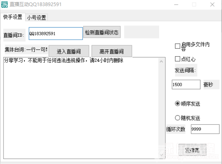The width and height of the screenshot is (222, 164).
Task: Enable the 启用多文件内容 checkbox
Action: 177,46
